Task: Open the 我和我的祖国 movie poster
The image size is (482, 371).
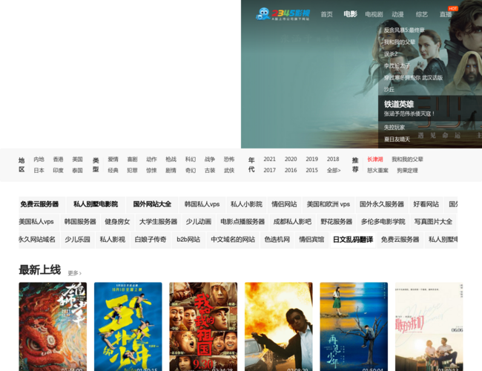Action: pos(203,326)
